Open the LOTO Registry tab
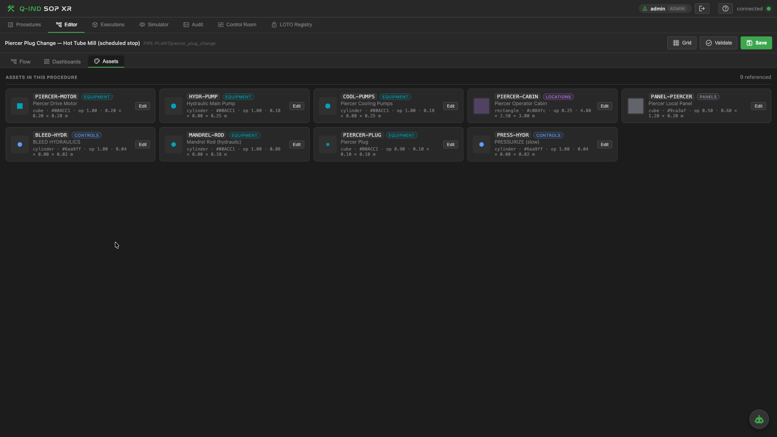 click(x=291, y=25)
